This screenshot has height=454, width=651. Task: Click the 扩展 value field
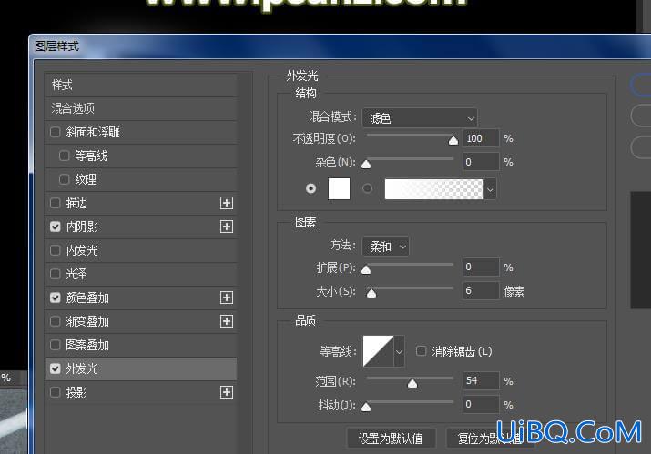481,267
